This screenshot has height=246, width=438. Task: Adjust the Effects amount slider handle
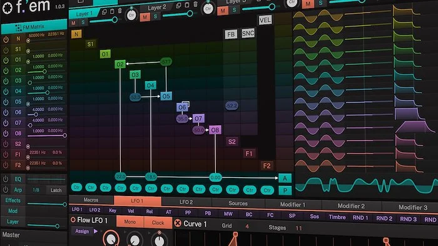pyautogui.click(x=65, y=204)
